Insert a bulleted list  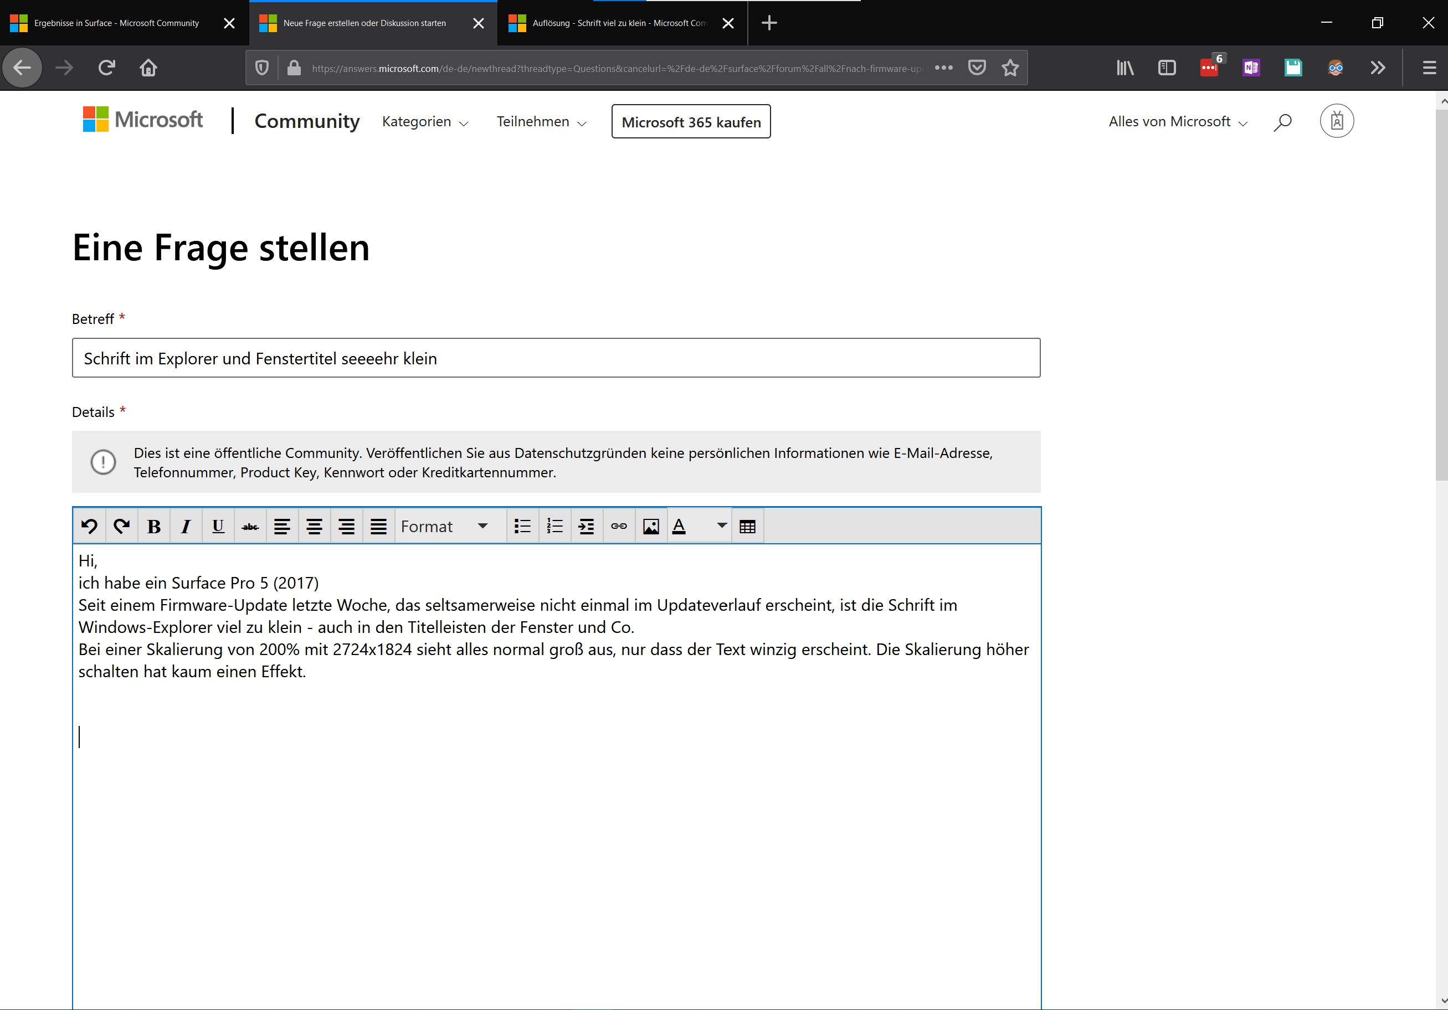click(523, 526)
